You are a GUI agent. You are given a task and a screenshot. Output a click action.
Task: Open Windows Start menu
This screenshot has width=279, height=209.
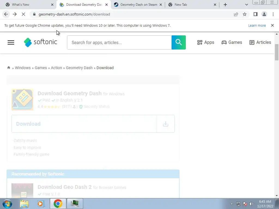[7, 204]
